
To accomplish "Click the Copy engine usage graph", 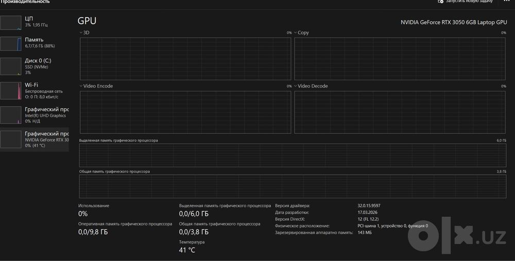I will pyautogui.click(x=400, y=59).
